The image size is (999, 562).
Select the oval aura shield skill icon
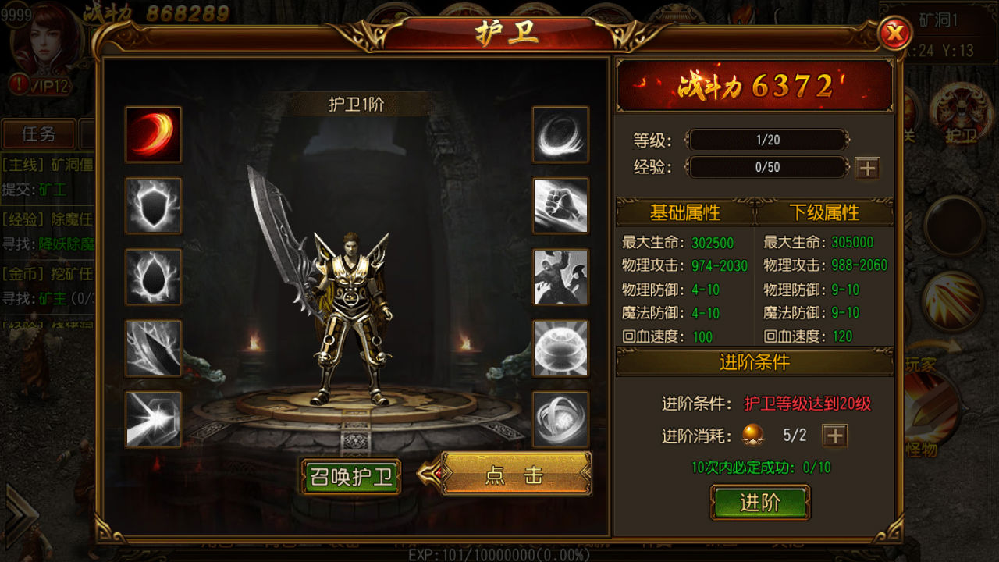153,276
